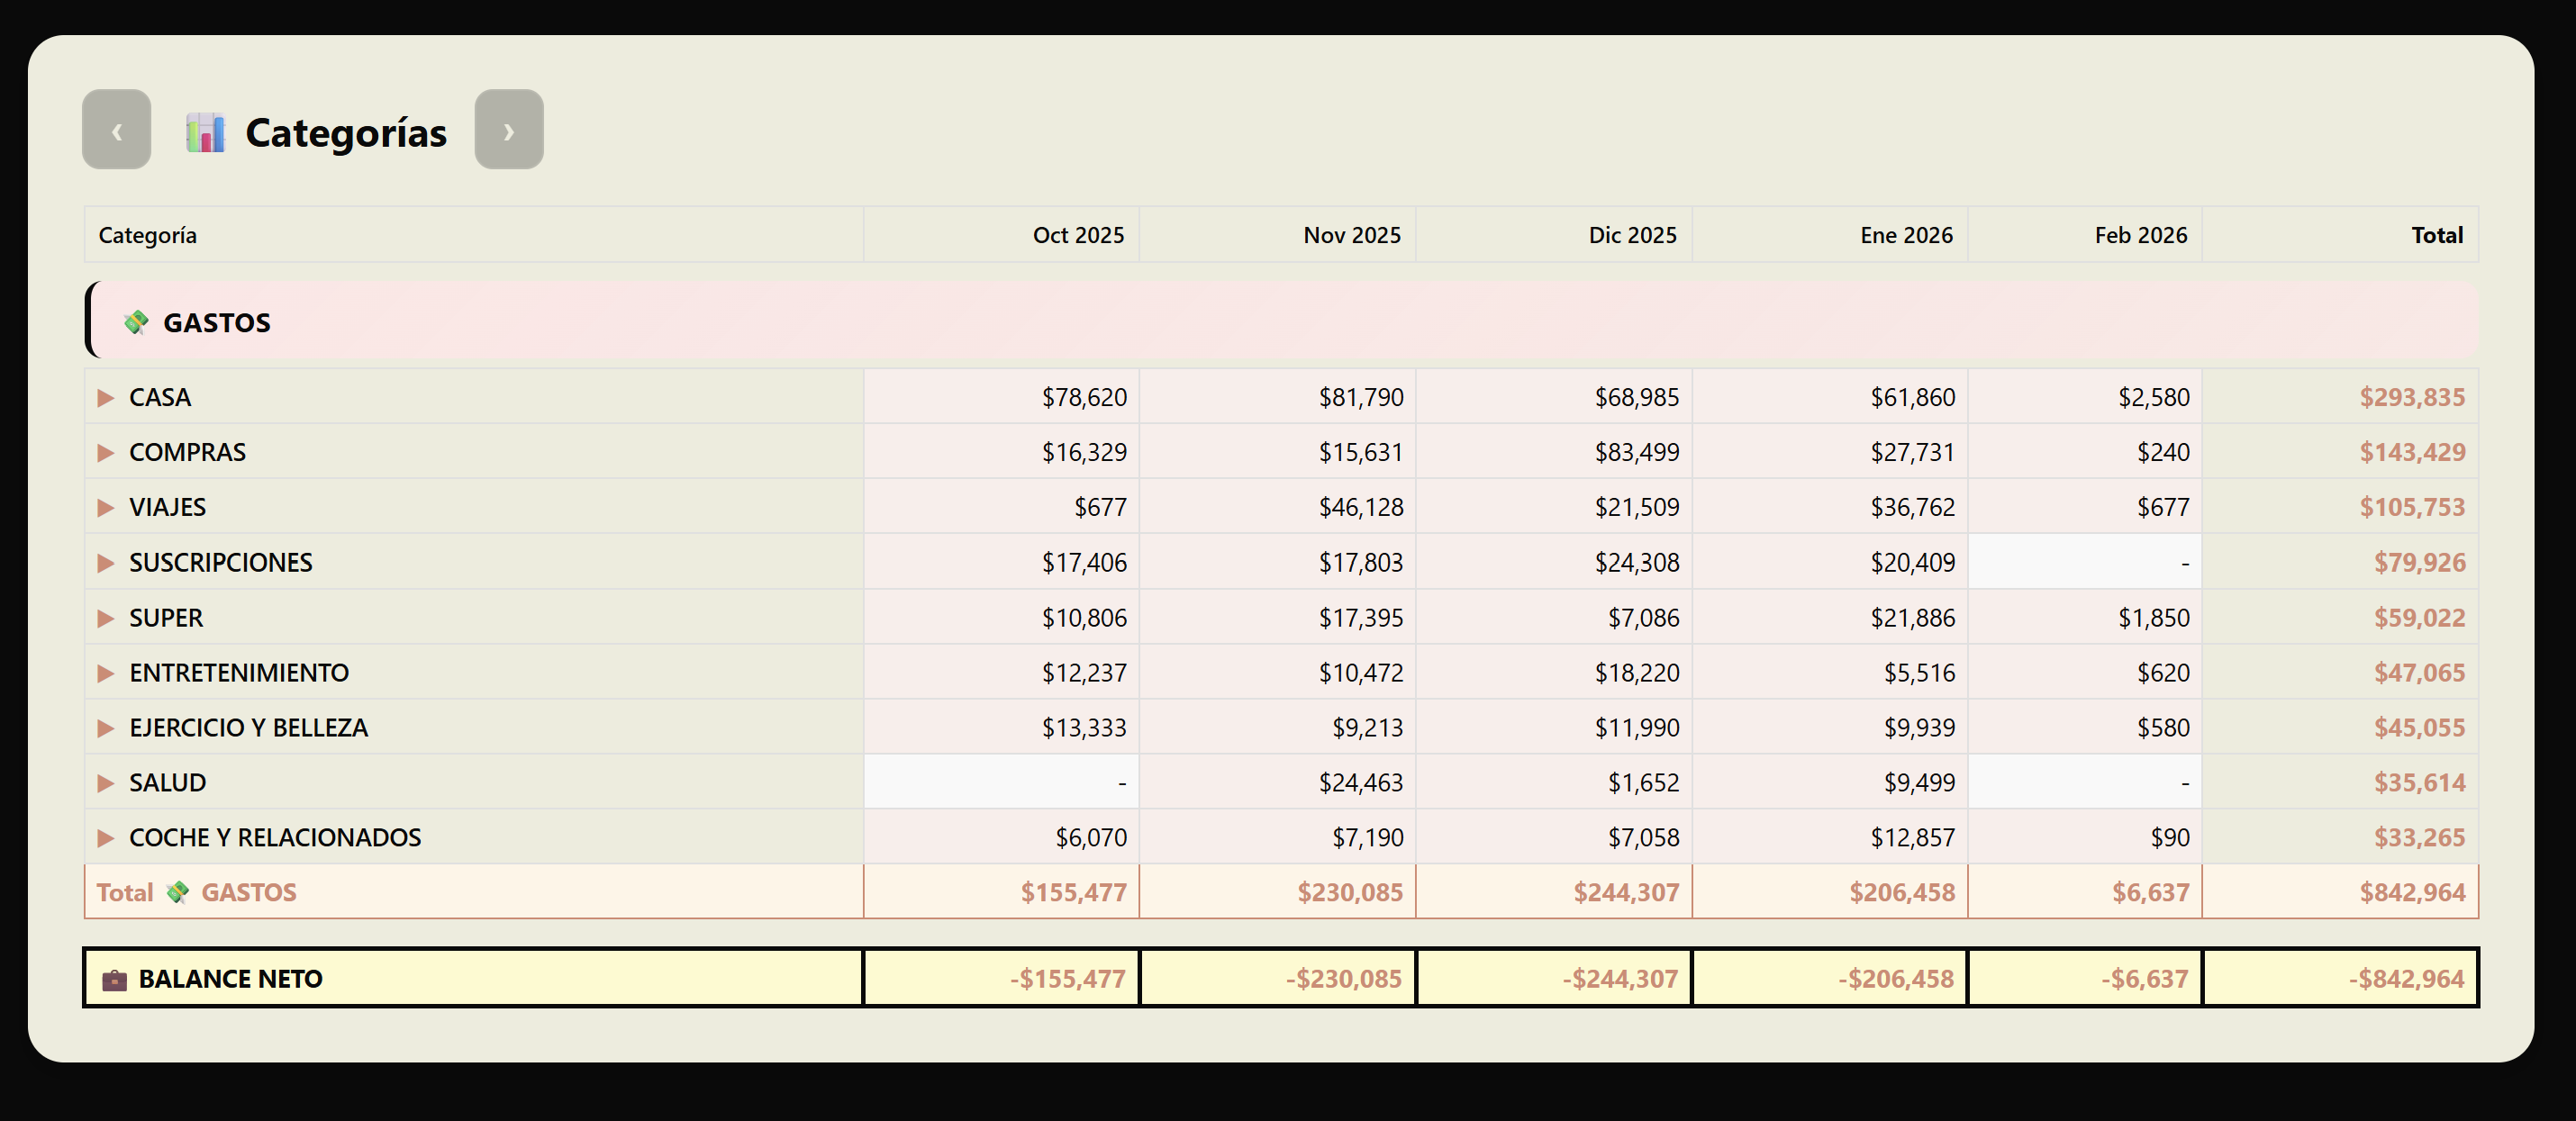Select the Nov 2025 column header
Viewport: 2576px width, 1121px height.
pyautogui.click(x=1351, y=234)
